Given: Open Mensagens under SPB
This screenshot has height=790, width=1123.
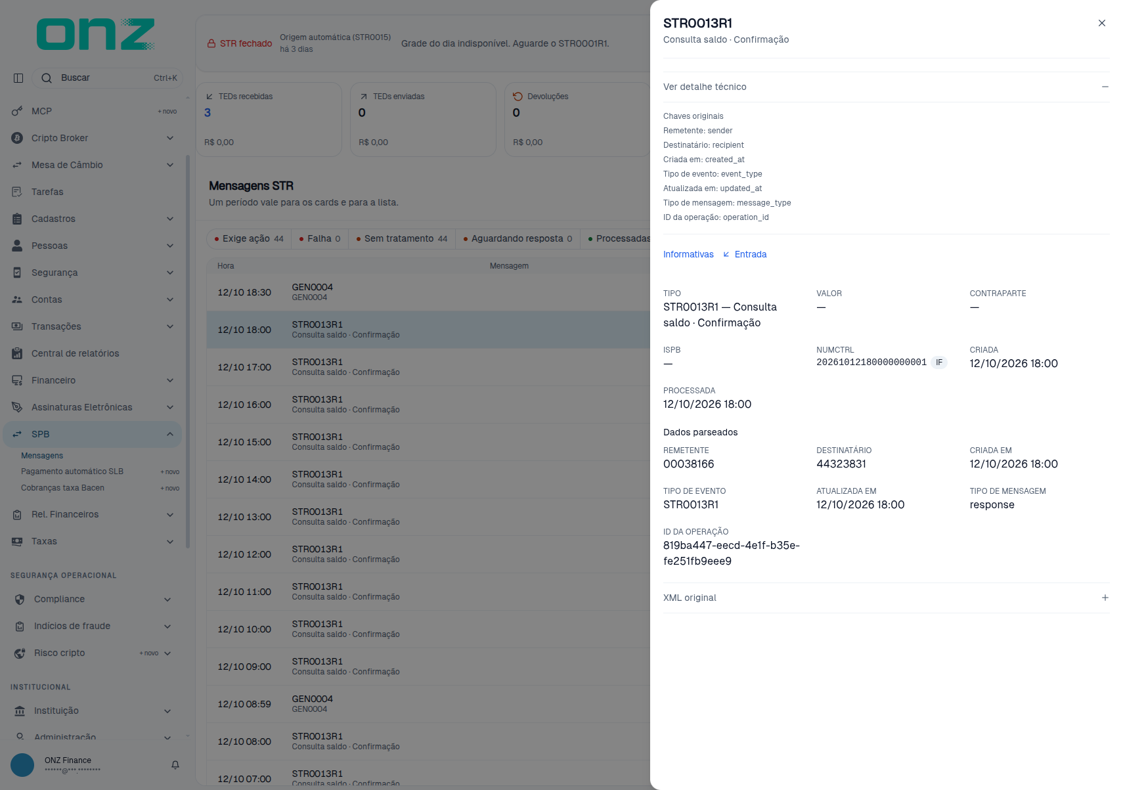Looking at the screenshot, I should pos(42,456).
